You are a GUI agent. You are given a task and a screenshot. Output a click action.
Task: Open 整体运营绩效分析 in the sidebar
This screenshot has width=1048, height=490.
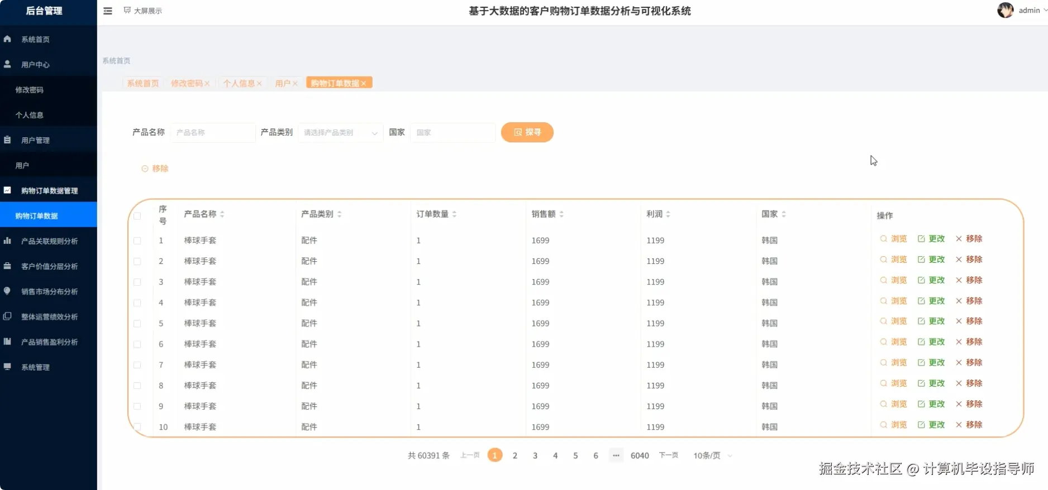(x=49, y=316)
